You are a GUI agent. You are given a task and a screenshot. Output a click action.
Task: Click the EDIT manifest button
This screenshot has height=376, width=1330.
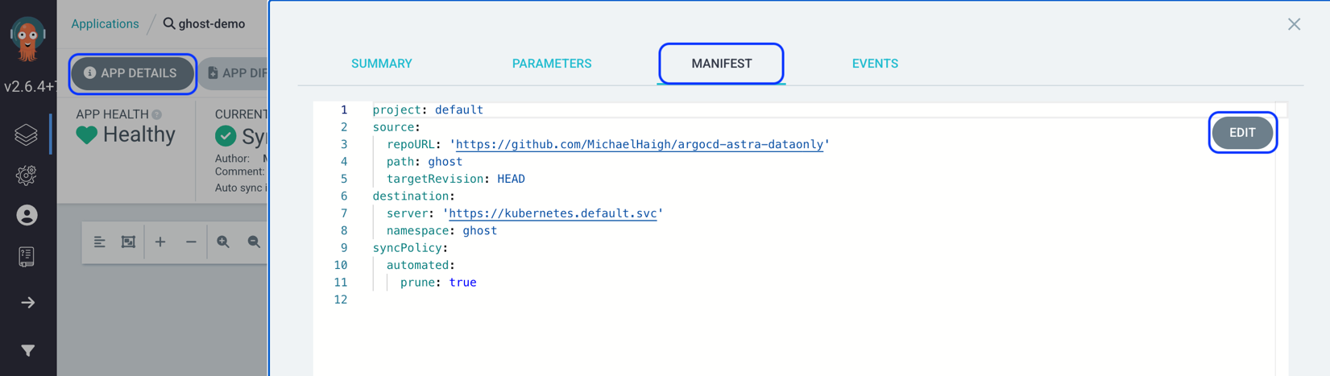point(1242,133)
